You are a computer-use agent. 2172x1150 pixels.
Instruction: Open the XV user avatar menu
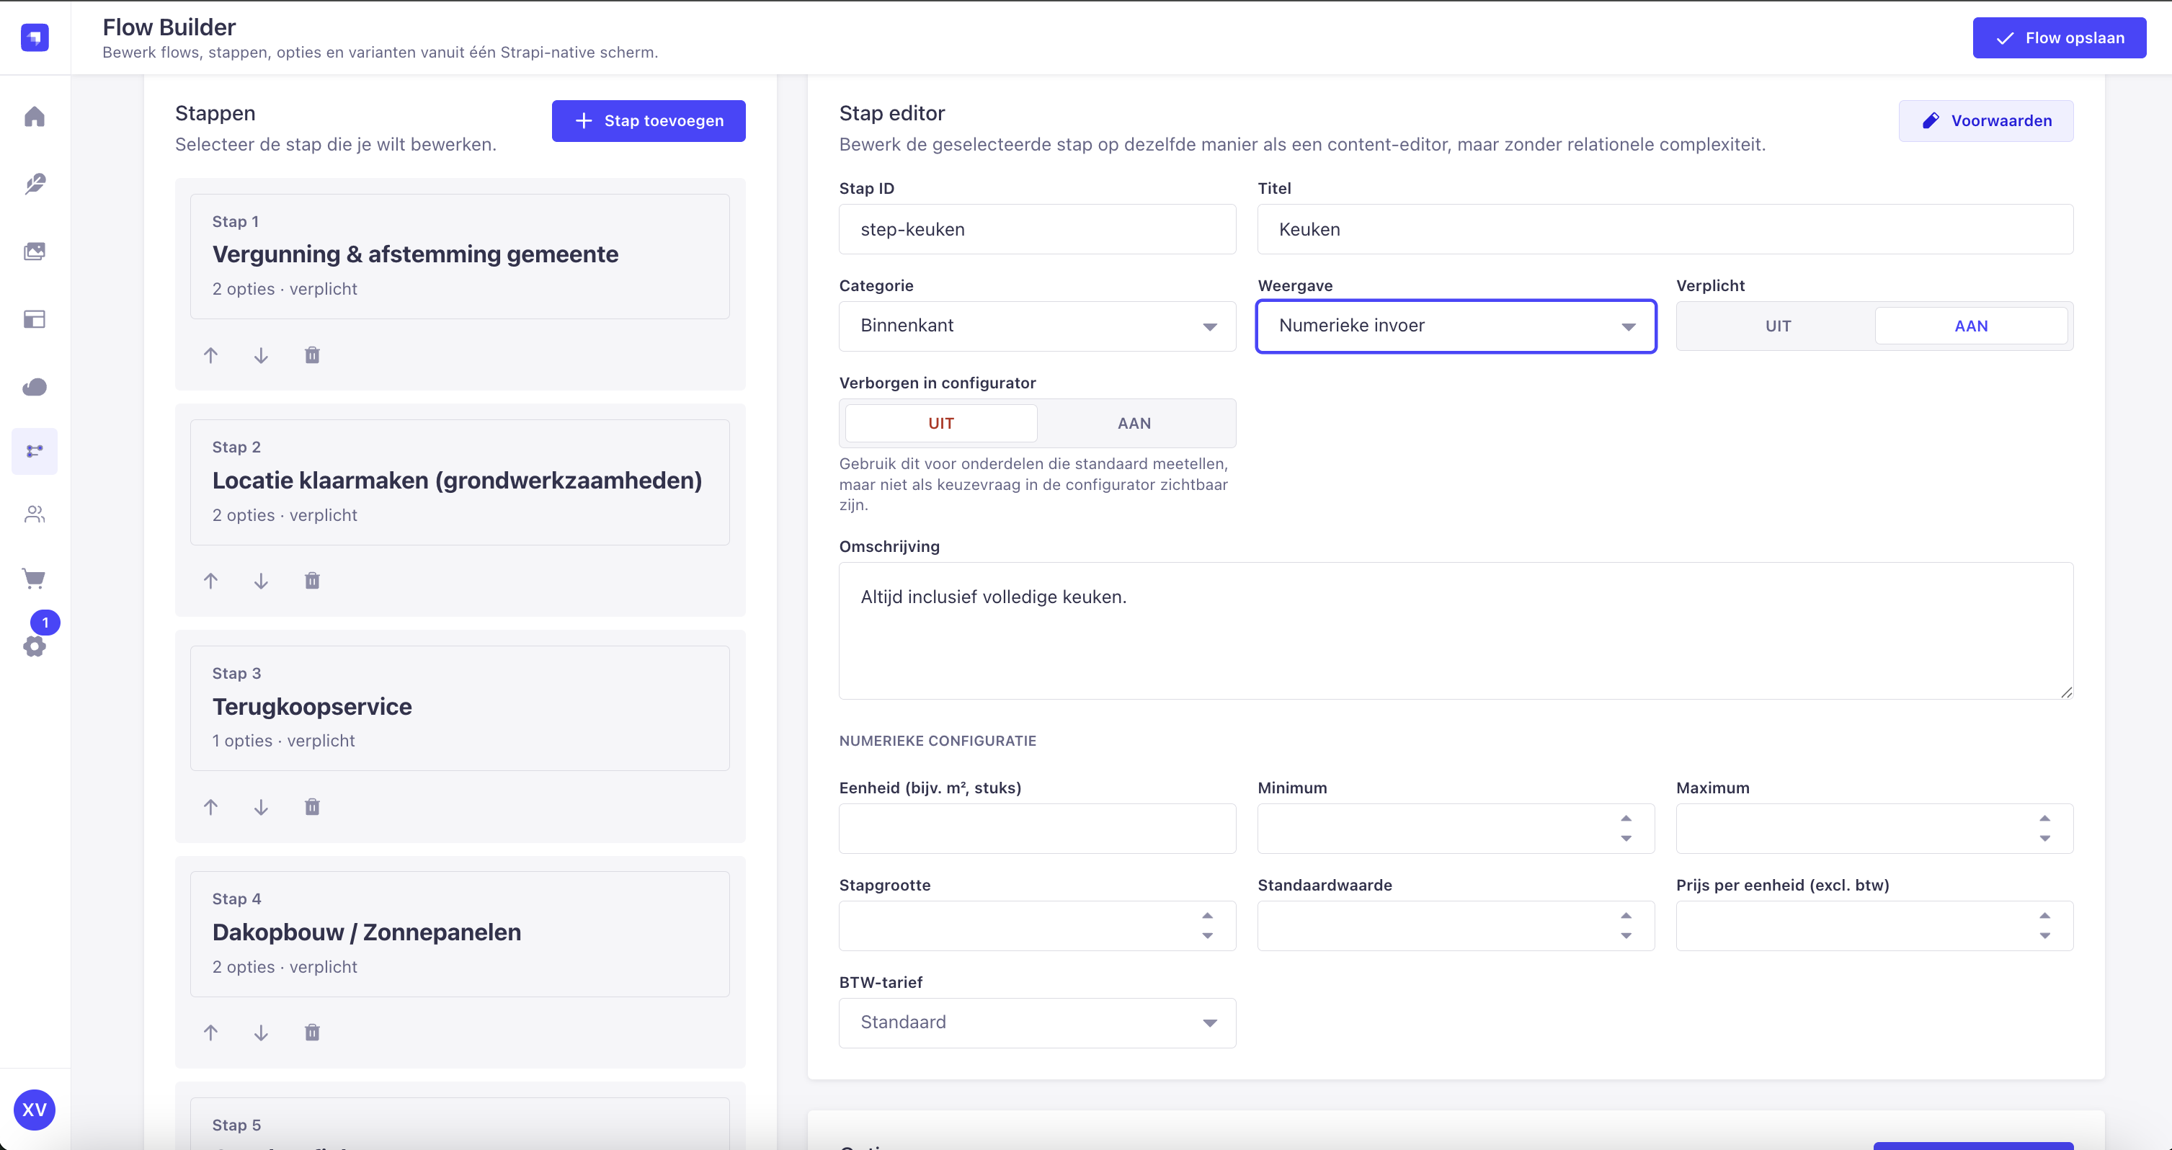35,1110
